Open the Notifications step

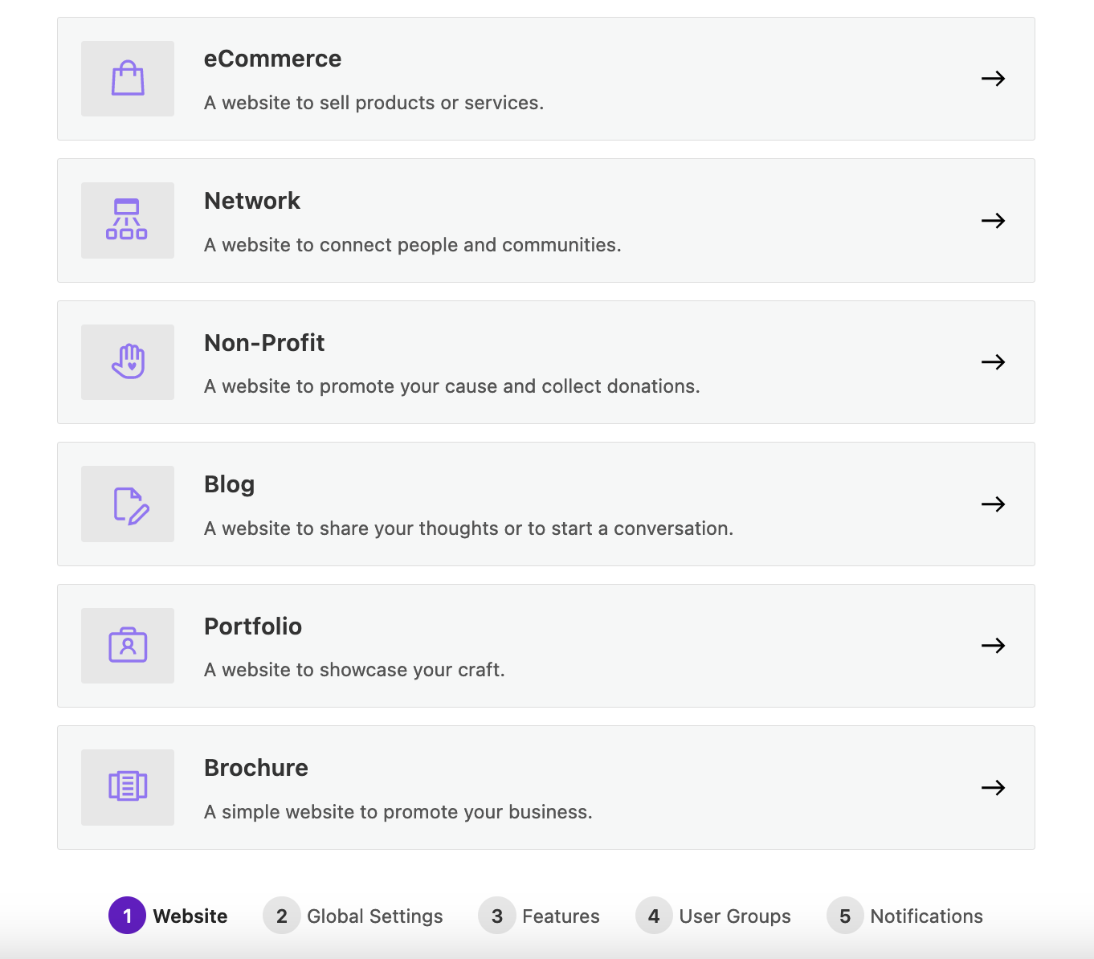(x=904, y=916)
